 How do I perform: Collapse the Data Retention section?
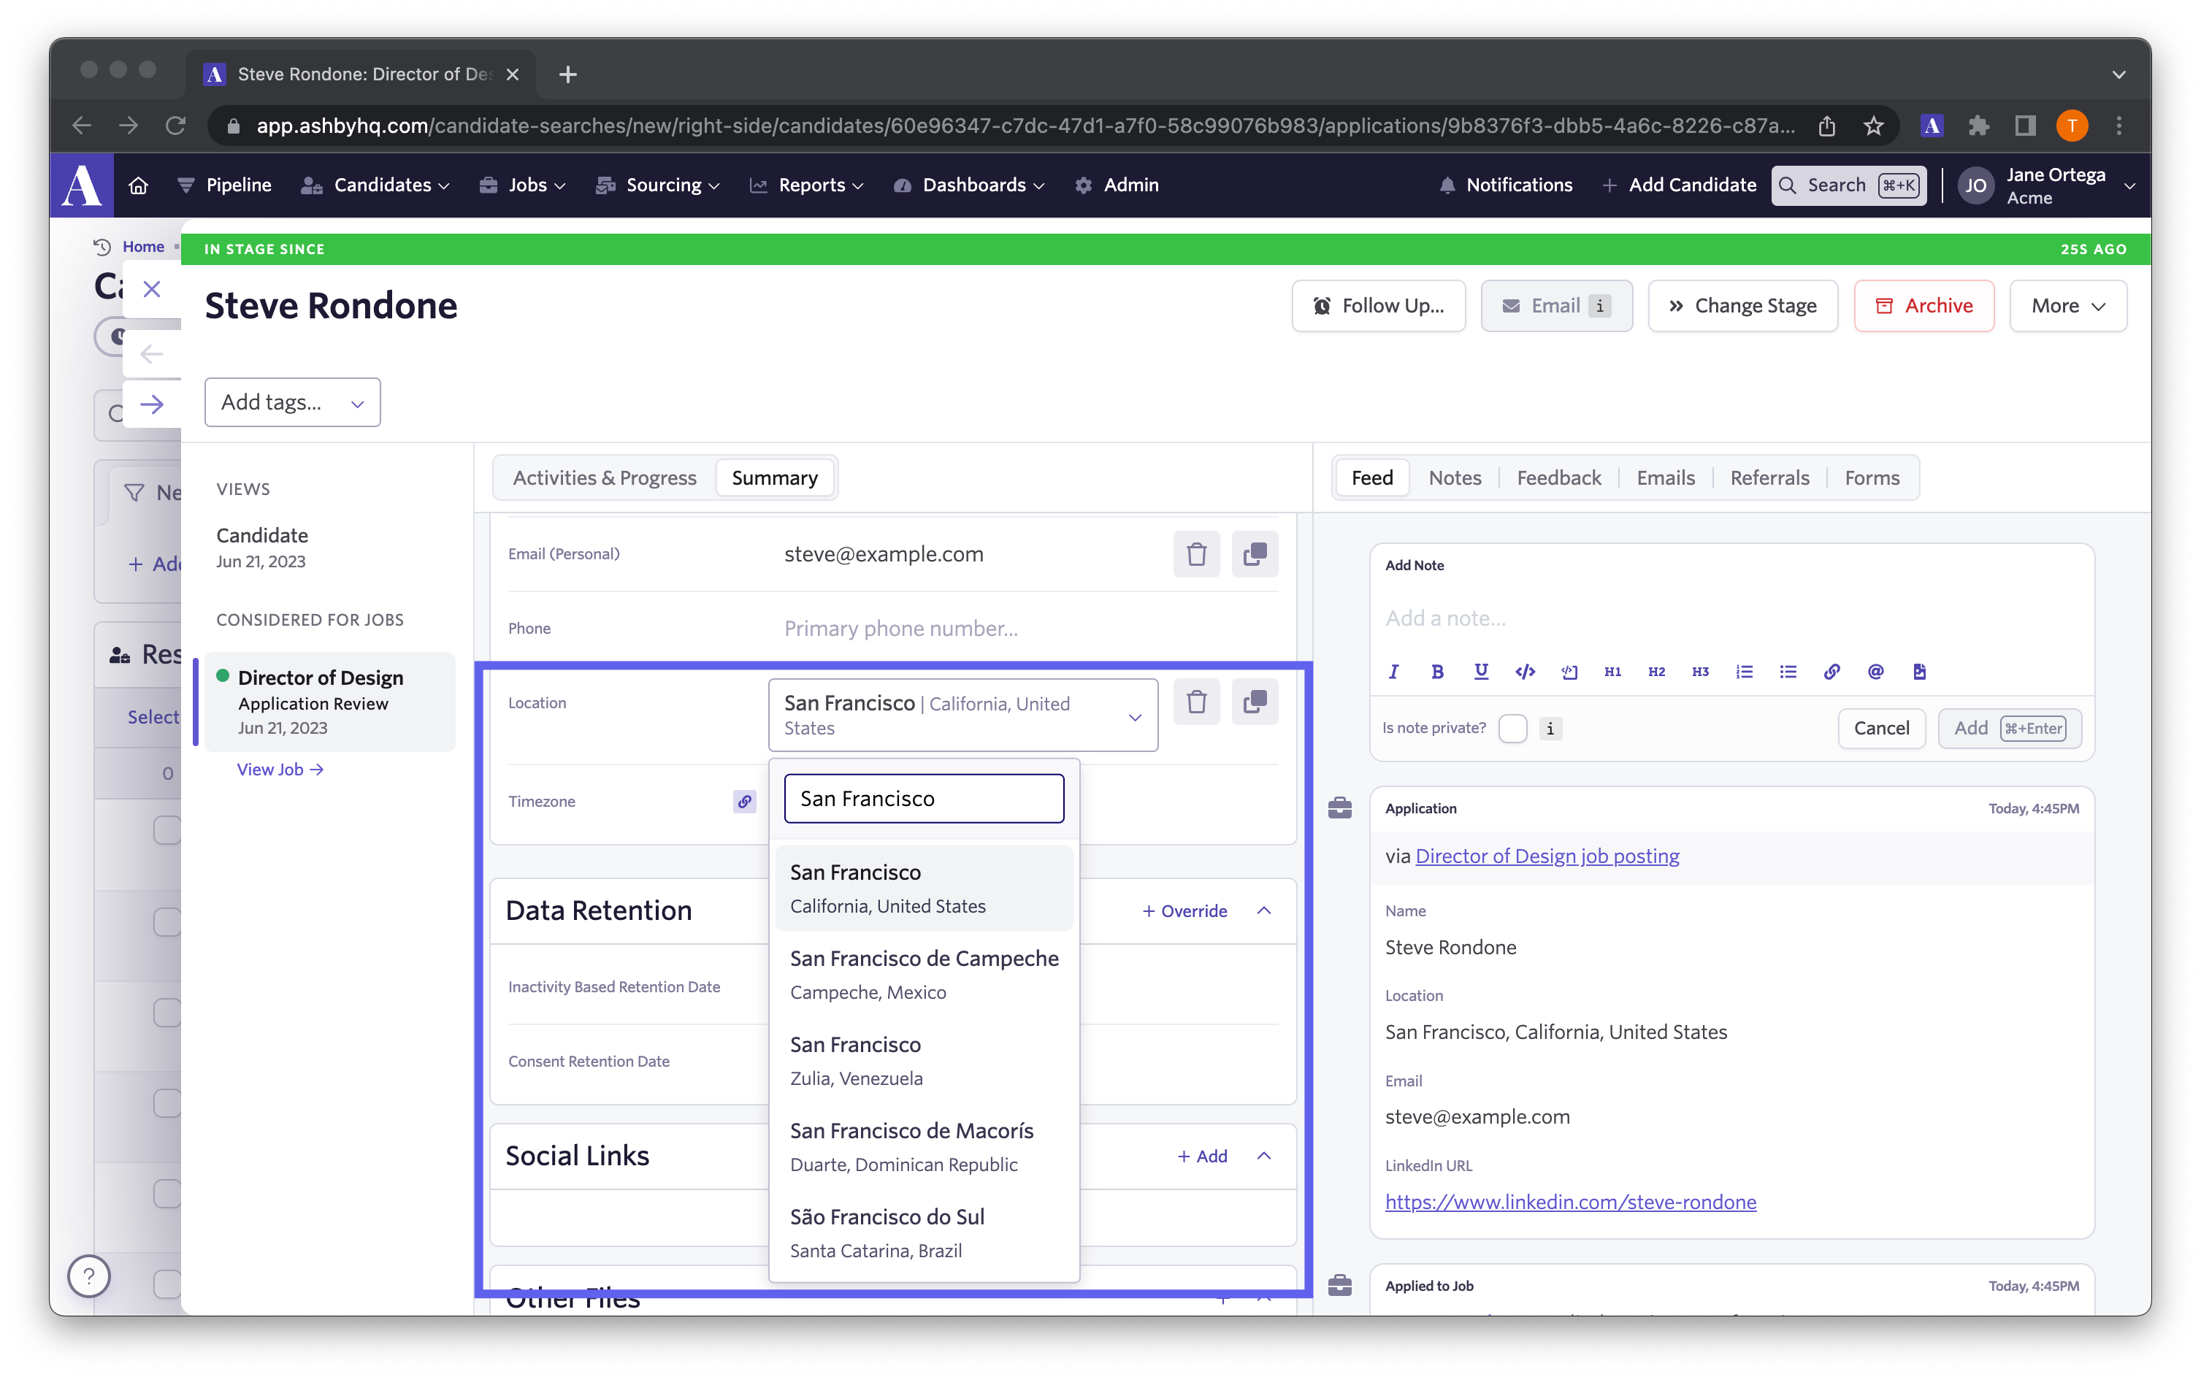point(1264,910)
